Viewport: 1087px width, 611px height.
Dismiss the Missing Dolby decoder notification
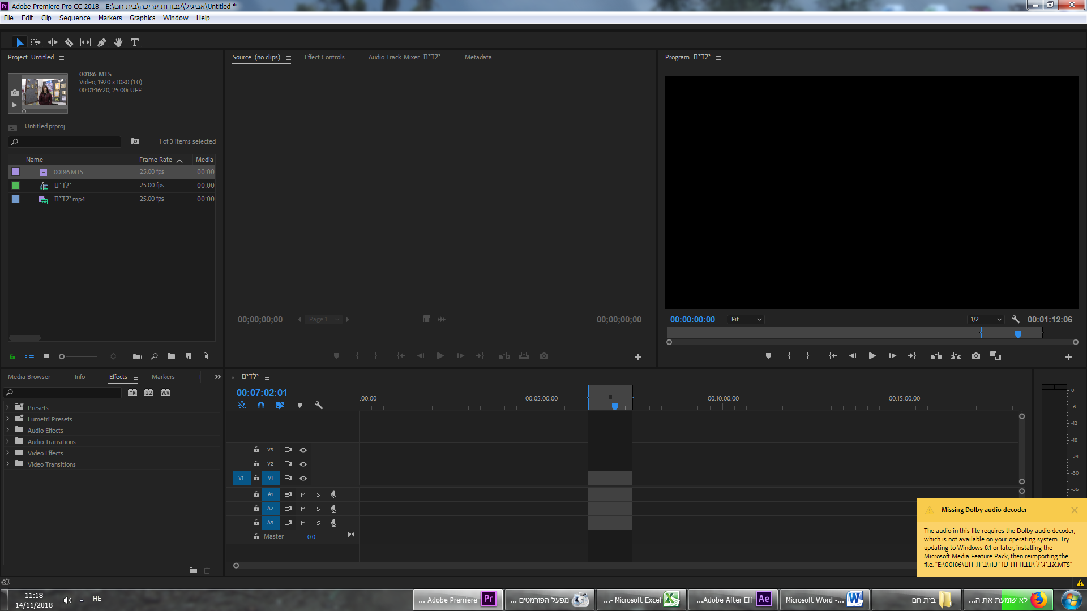pyautogui.click(x=1074, y=510)
